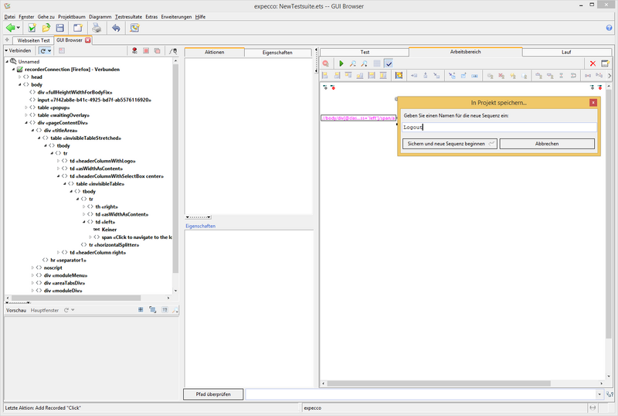Click the save (floppy disk) toolbar icon
This screenshot has height=416, width=618.
(x=59, y=28)
